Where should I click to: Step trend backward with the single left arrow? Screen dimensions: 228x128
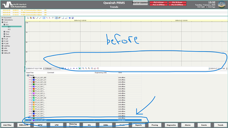point(68,68)
